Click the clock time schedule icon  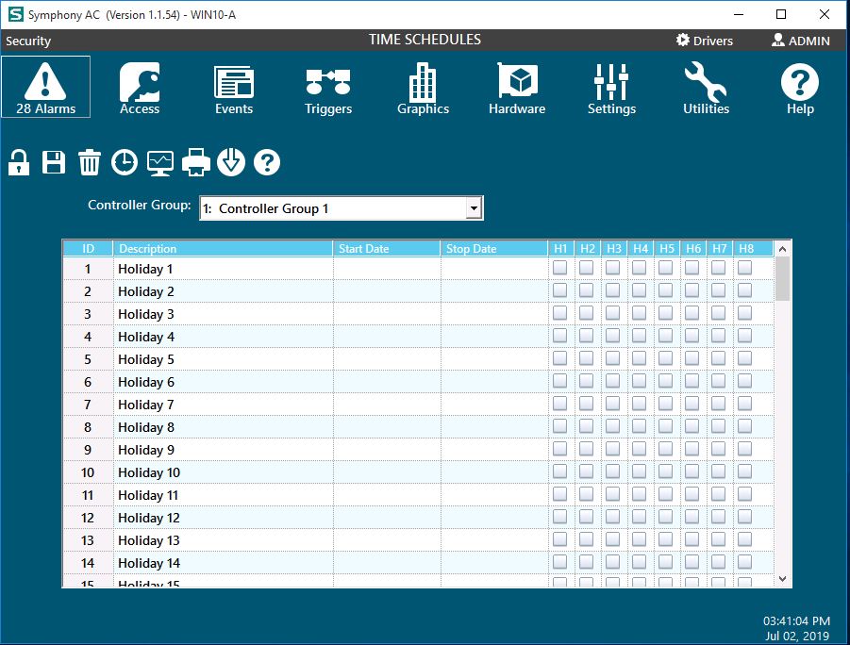(125, 162)
